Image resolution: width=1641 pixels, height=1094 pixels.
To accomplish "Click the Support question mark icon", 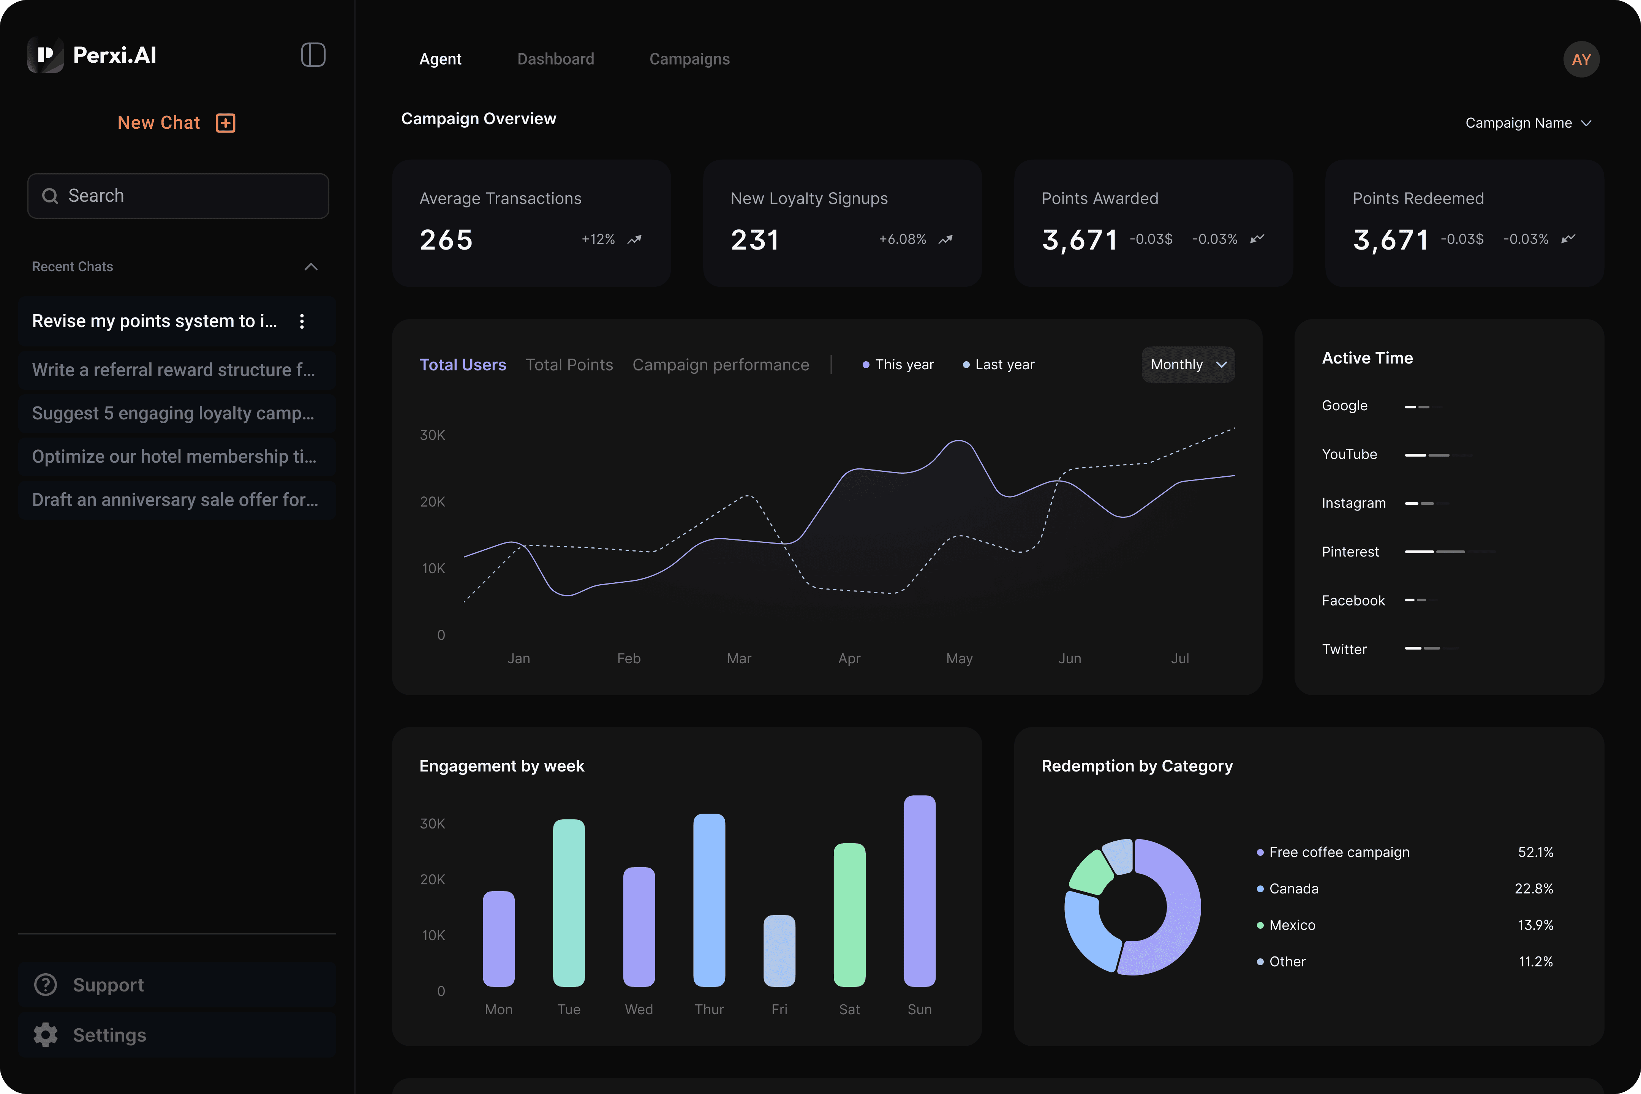I will point(46,985).
